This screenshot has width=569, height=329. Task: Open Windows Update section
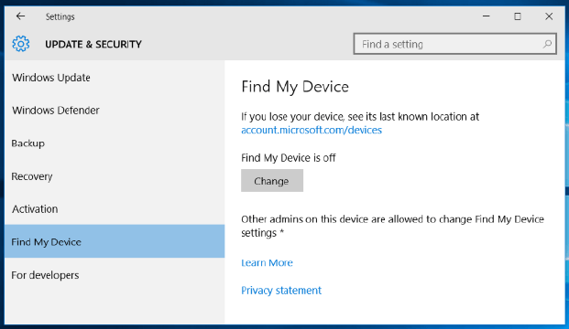click(115, 78)
